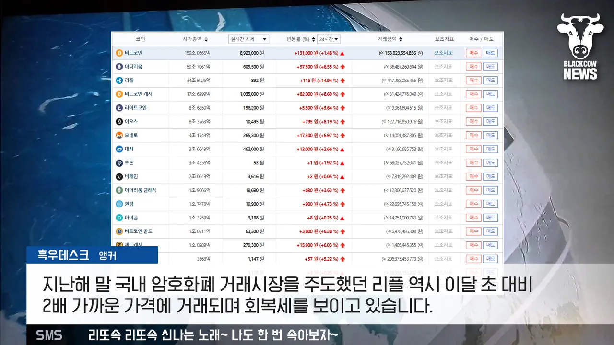Click 매도 in the 모네로 row

coord(490,136)
